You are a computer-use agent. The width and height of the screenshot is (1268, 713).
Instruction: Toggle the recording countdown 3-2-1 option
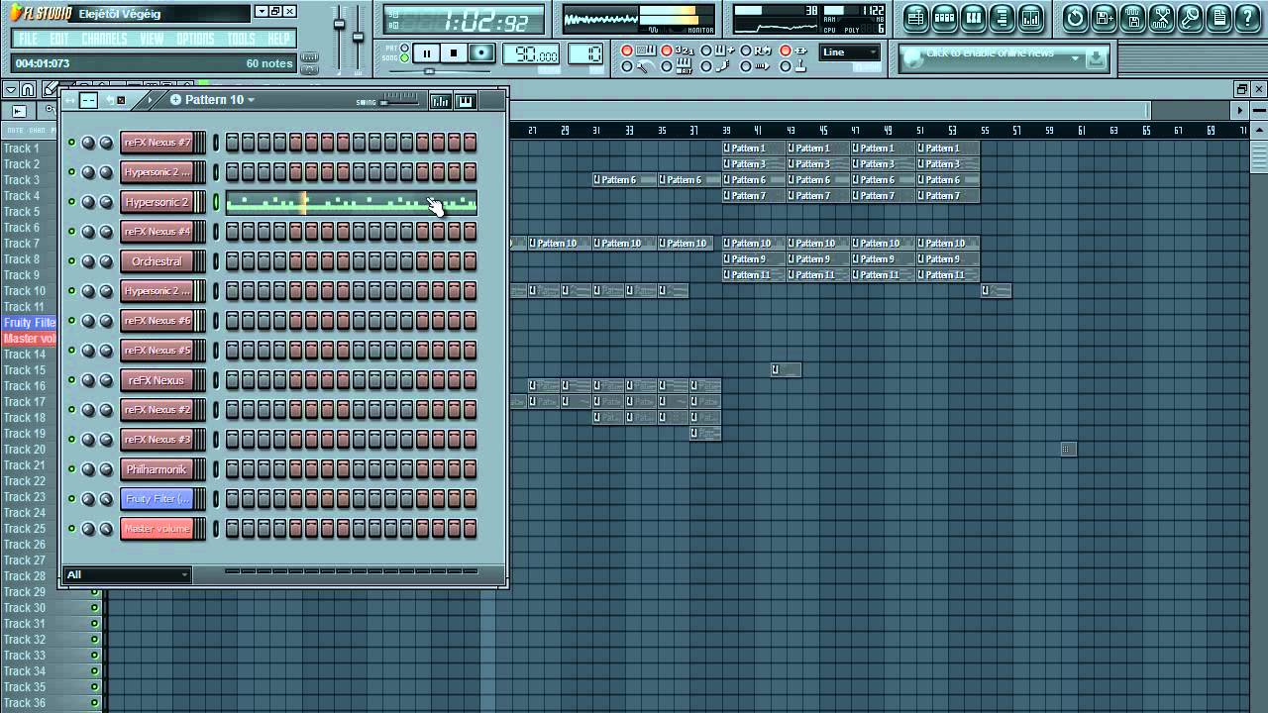(667, 51)
